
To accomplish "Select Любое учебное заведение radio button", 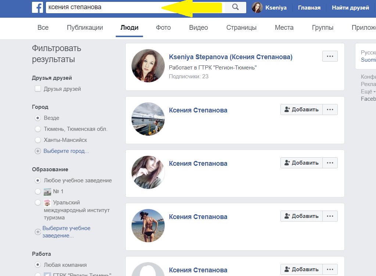I will tap(37, 180).
